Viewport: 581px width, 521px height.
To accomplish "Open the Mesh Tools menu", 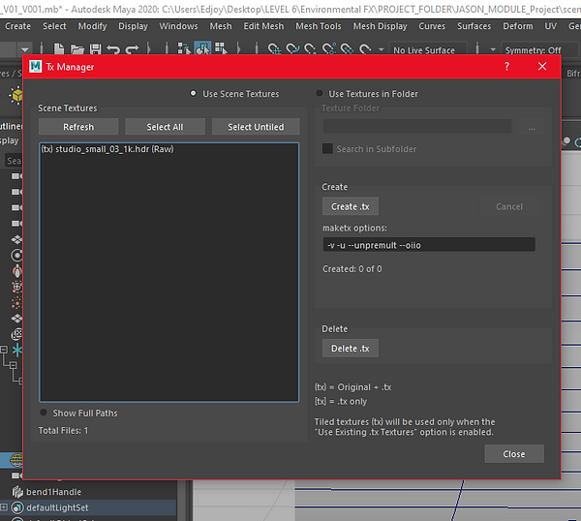I will [319, 26].
